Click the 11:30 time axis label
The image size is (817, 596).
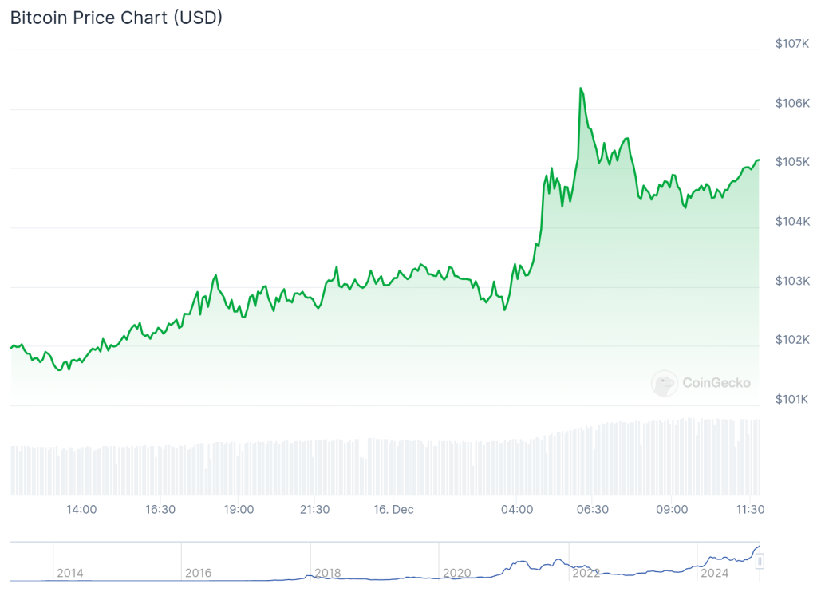(x=750, y=509)
